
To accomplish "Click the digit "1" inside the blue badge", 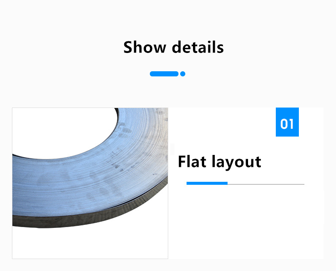I will (291, 124).
